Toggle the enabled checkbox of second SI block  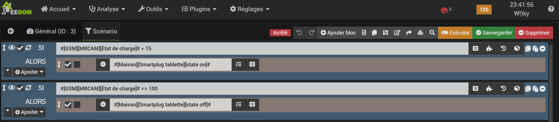[x=20, y=88]
